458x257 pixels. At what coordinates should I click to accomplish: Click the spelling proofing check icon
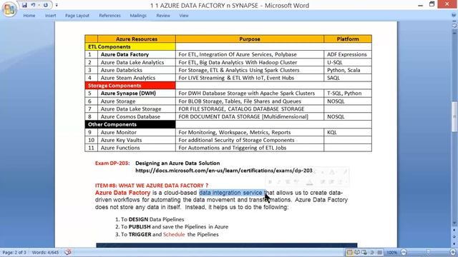point(68,252)
